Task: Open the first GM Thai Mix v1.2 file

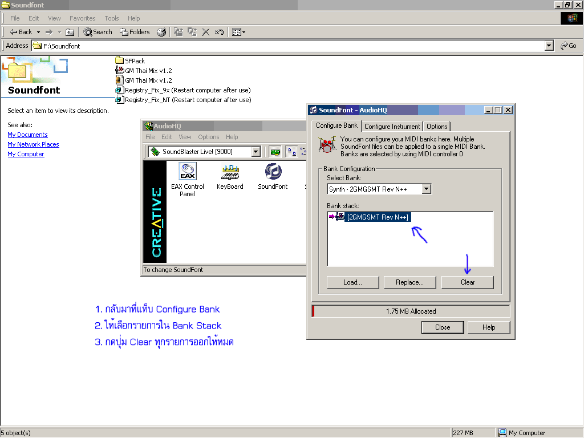Action: tap(144, 70)
